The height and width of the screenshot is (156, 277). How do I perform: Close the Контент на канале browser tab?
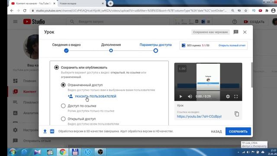(x=54, y=3)
